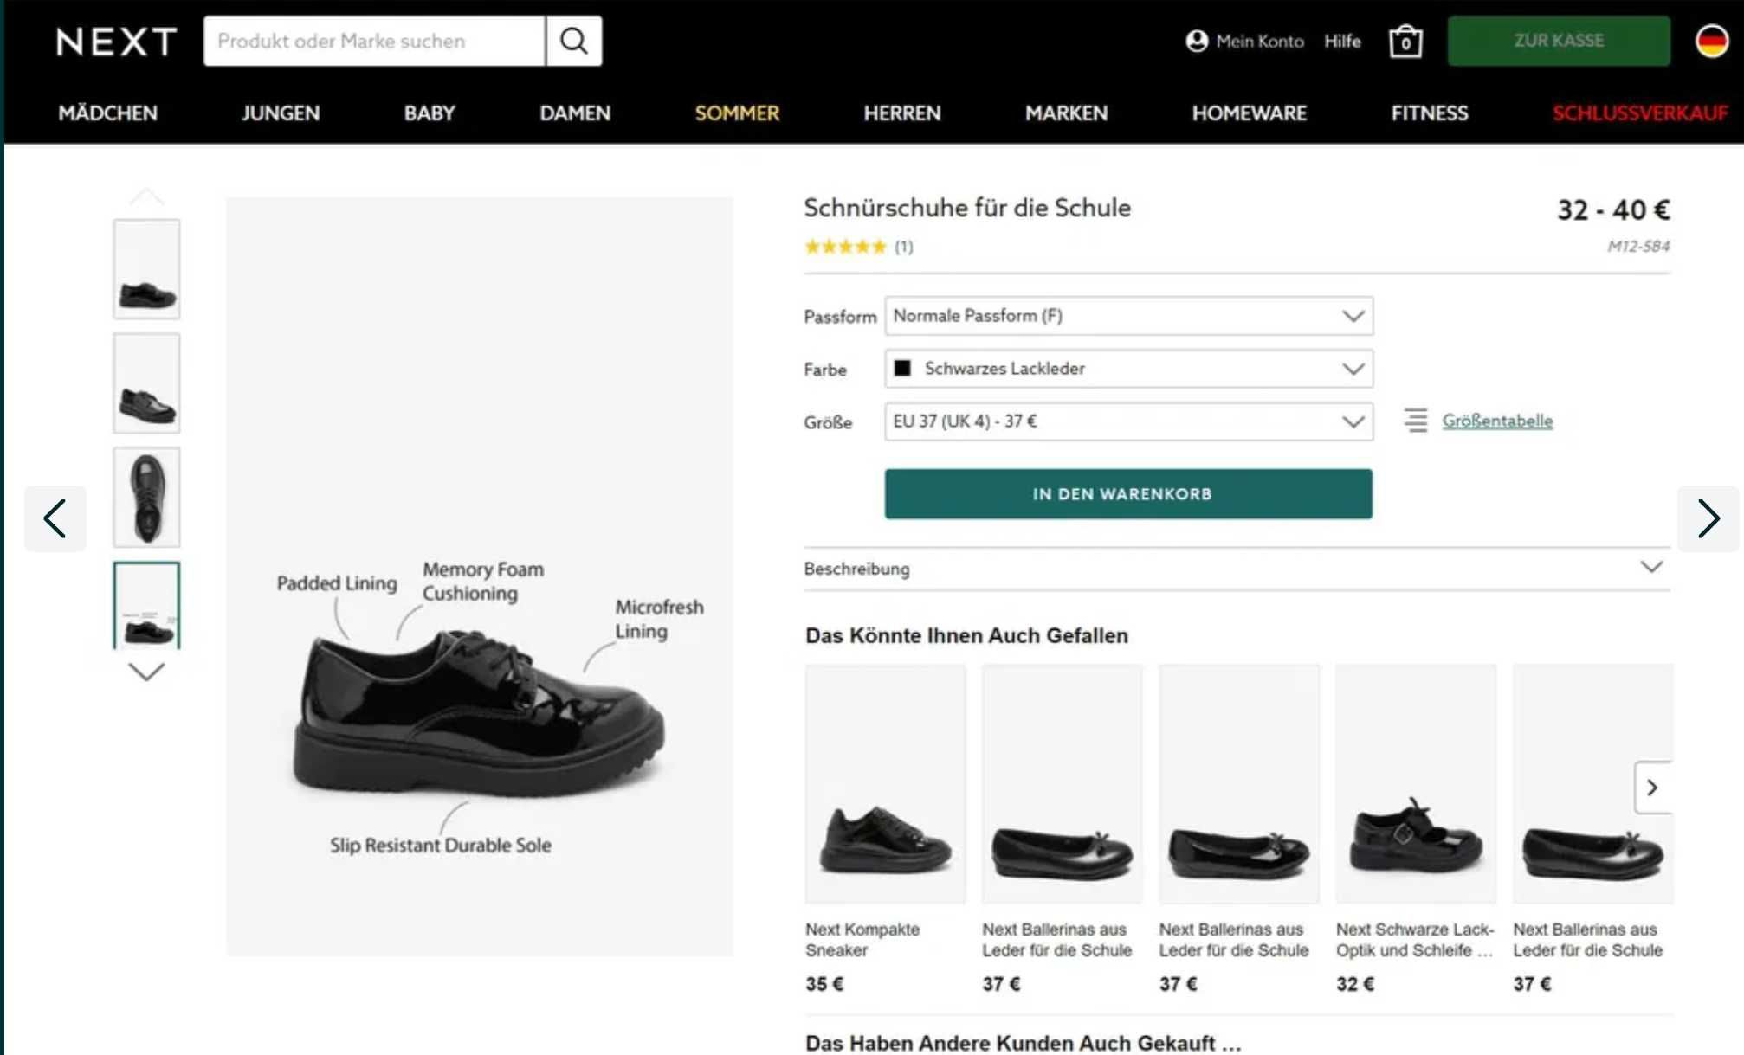This screenshot has width=1744, height=1055.
Task: Expand the Beschreibung section
Action: click(1236, 569)
